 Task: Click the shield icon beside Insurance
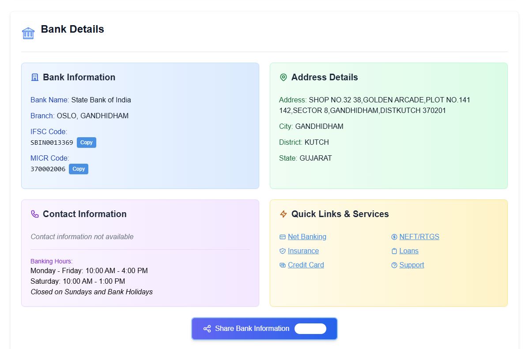pos(283,251)
